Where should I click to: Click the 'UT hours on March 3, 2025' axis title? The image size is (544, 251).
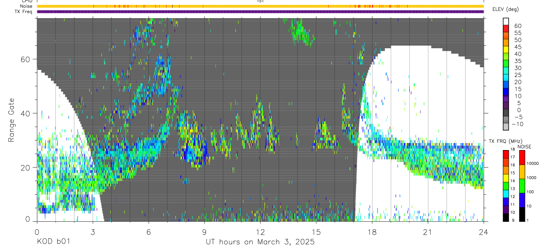[260, 242]
